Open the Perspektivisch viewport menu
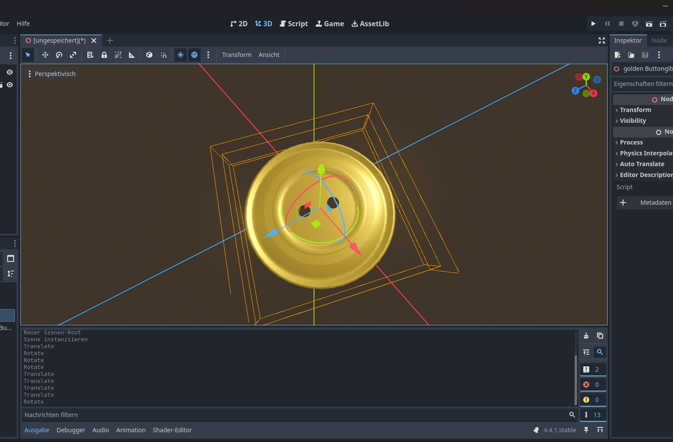 [51, 74]
